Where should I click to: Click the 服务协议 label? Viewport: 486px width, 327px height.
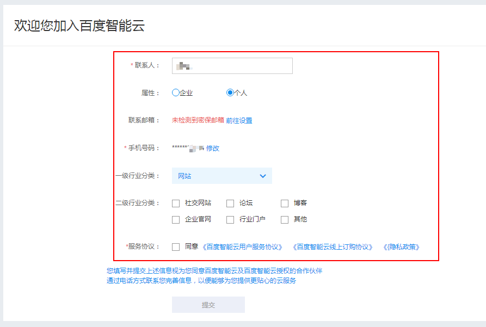(144, 246)
